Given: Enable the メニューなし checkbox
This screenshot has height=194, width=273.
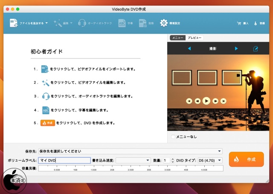Looking at the screenshot, I should [x=173, y=137].
